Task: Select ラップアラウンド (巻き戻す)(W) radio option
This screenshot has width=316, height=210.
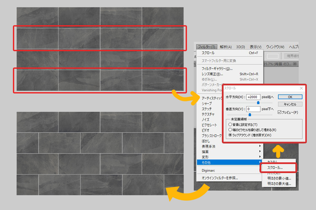Action: [230, 135]
